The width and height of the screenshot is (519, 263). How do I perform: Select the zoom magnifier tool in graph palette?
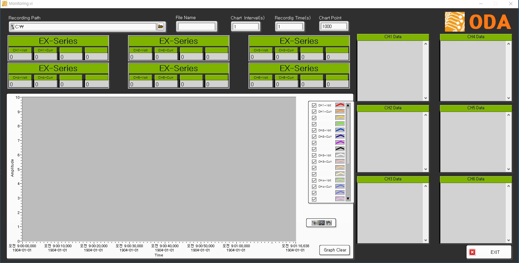(x=322, y=223)
